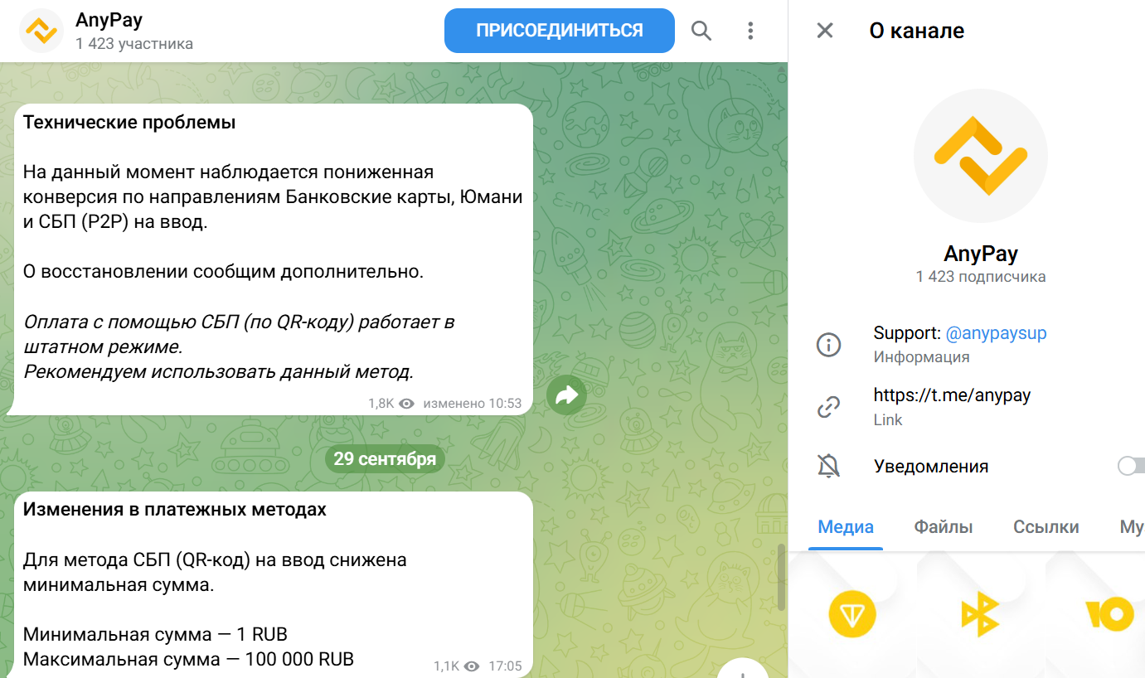Switch to the Ссылки tab

click(x=1046, y=526)
